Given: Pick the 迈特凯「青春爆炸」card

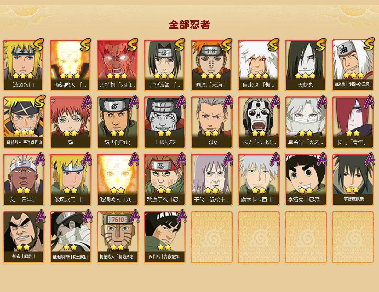Looking at the screenshot, I should 164,237.
